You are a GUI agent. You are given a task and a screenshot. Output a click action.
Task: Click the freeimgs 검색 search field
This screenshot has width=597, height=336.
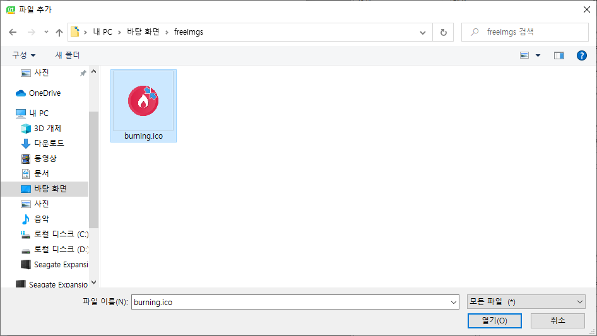coord(525,32)
